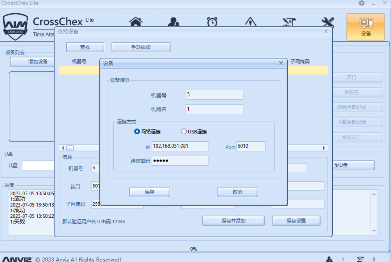Screen dimensions: 391x262
Task: Click the 机器号 field in device dialog
Action: coord(215,95)
